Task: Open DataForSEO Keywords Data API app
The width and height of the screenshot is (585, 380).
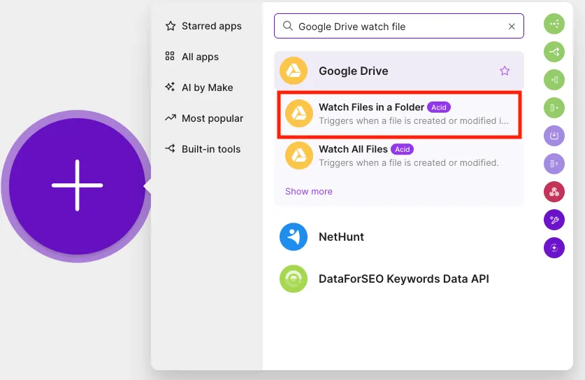Action: (x=399, y=279)
